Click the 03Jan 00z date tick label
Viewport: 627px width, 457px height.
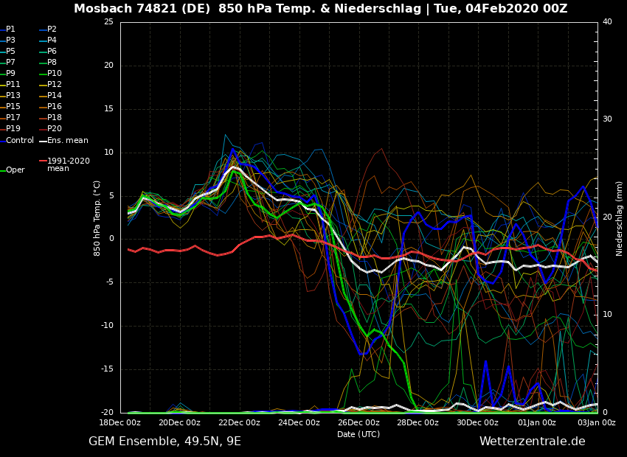click(x=596, y=423)
